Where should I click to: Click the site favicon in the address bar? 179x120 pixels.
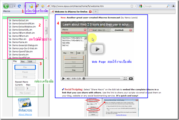tap(48, 6)
